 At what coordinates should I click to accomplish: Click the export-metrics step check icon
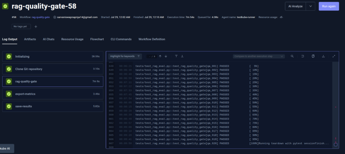pyautogui.click(x=9, y=94)
